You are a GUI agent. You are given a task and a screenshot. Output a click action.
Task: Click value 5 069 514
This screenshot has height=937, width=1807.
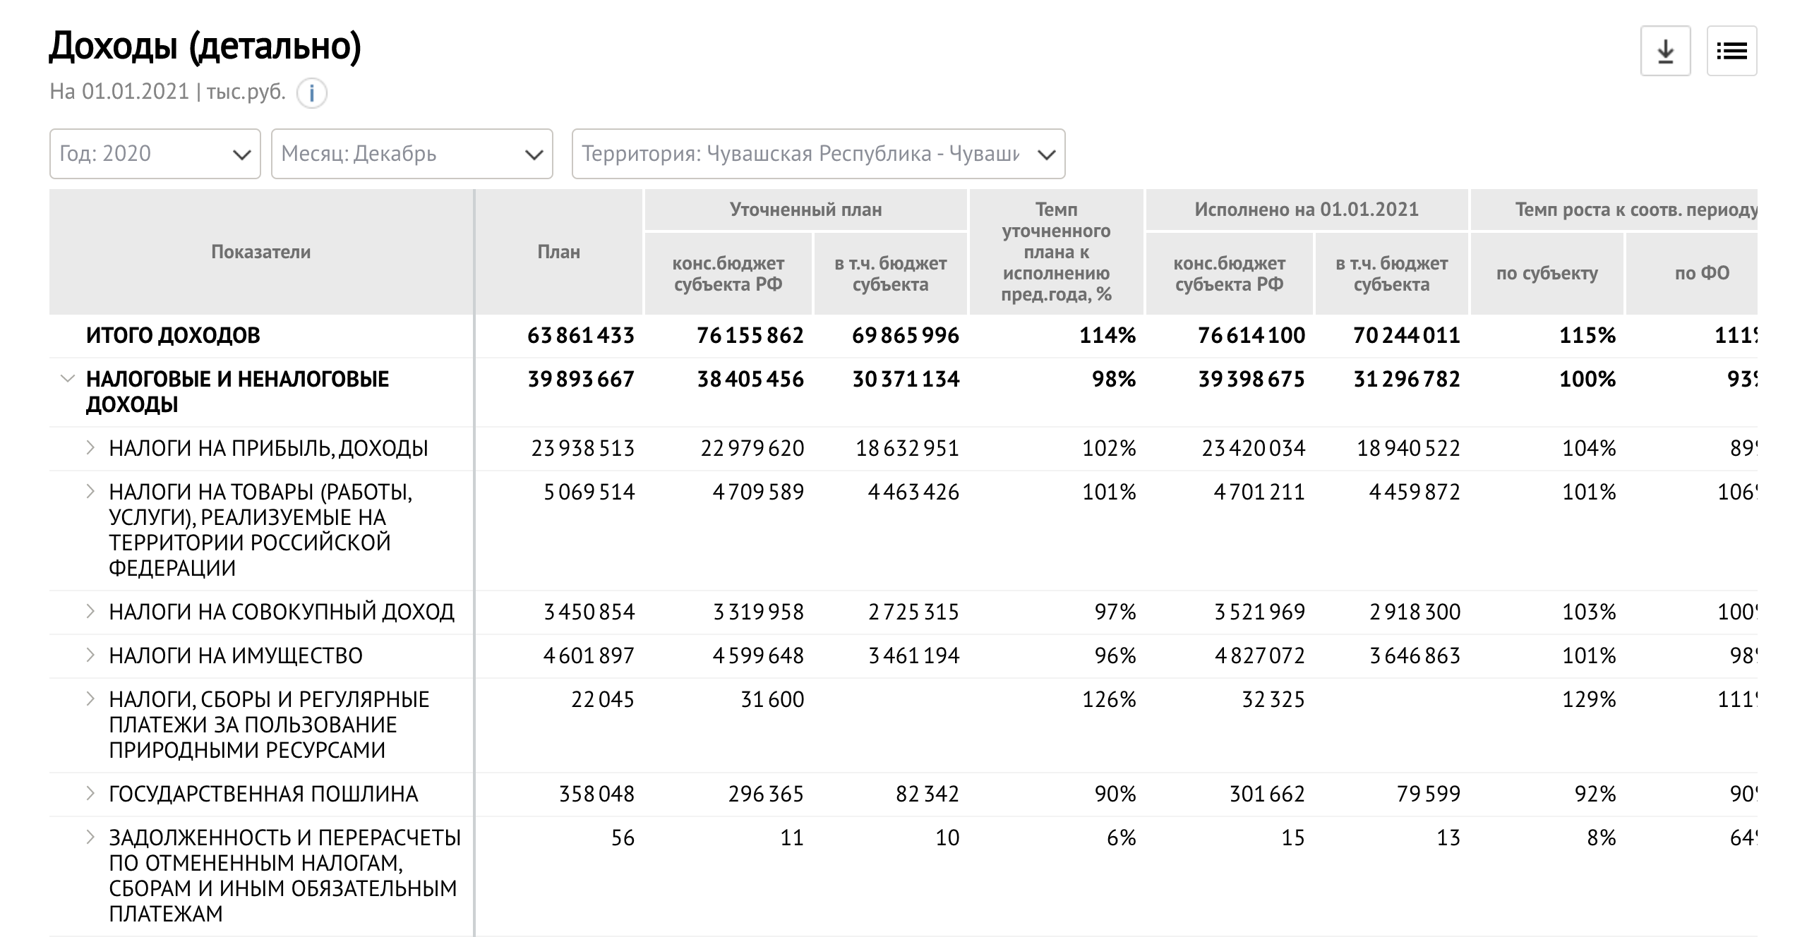[589, 492]
